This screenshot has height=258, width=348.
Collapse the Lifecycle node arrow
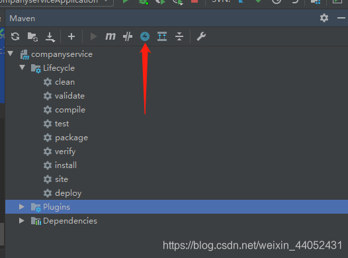tap(22, 67)
